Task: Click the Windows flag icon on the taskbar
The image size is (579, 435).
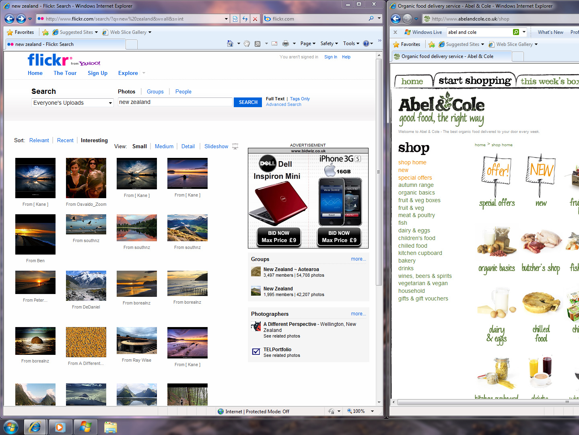Action: pyautogui.click(x=85, y=427)
